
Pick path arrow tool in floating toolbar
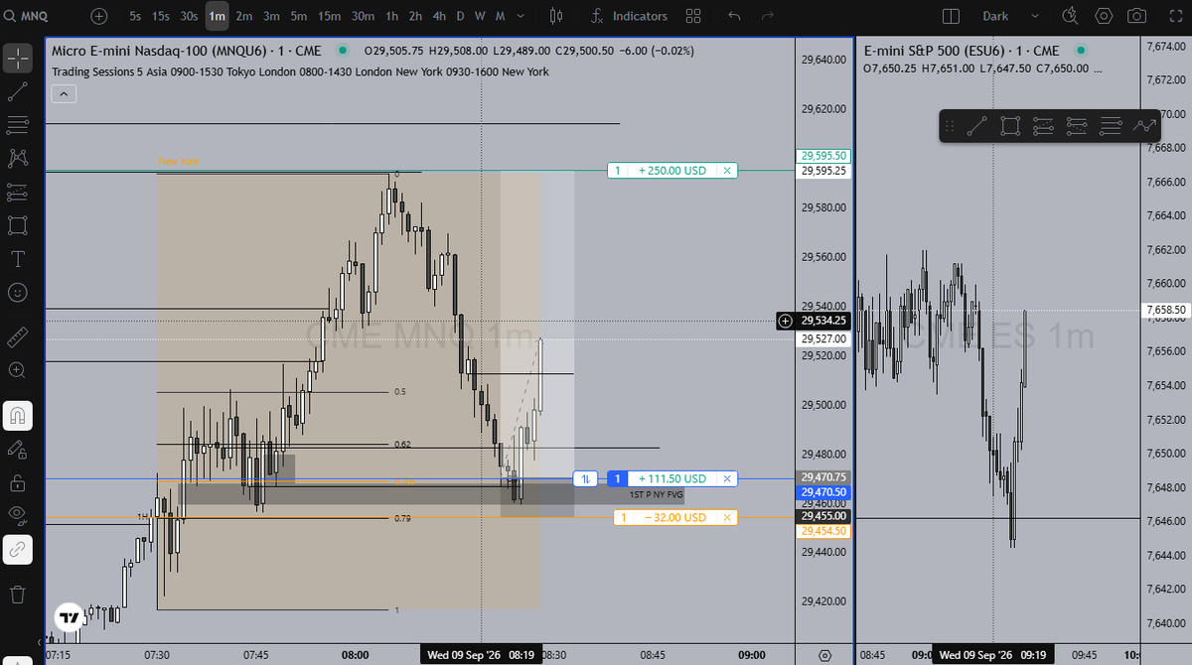pos(1144,126)
